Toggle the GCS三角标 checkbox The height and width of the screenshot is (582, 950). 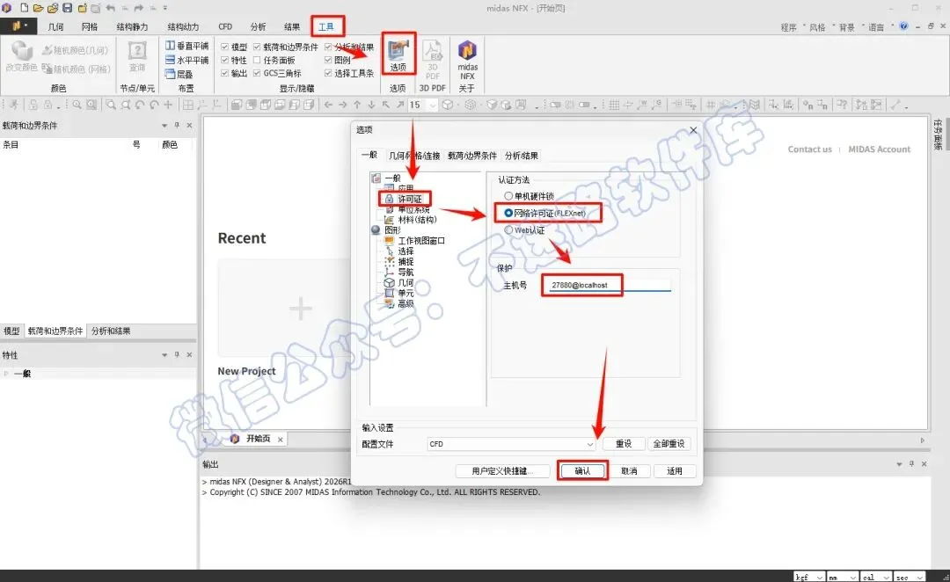[257, 73]
